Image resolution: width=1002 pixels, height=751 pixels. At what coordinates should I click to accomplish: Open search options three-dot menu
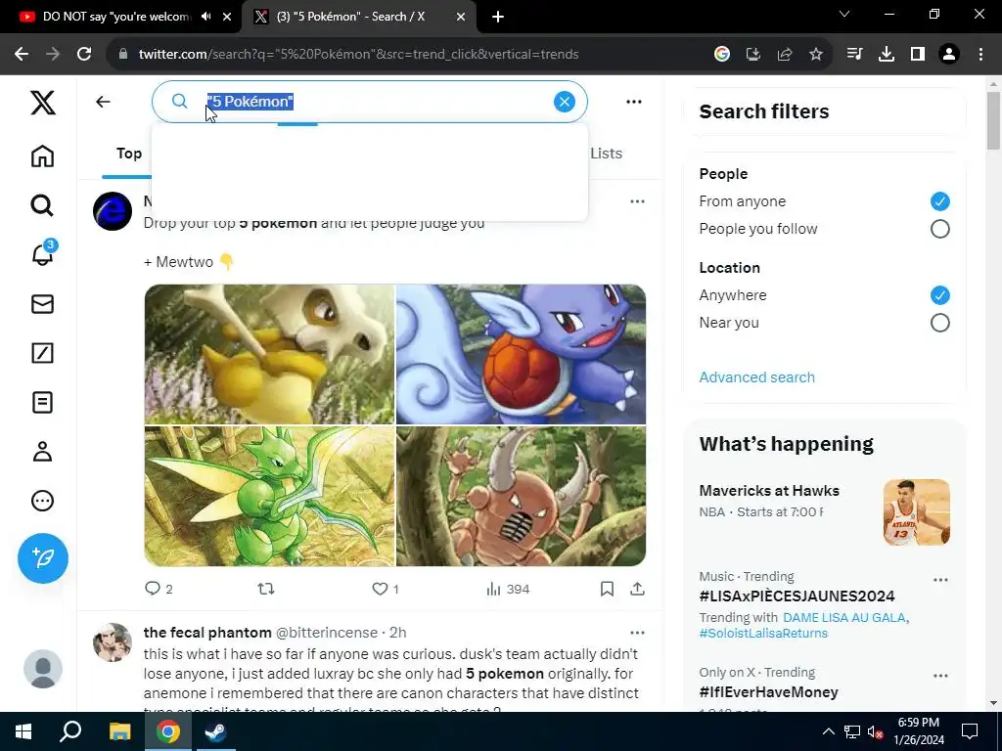click(634, 102)
